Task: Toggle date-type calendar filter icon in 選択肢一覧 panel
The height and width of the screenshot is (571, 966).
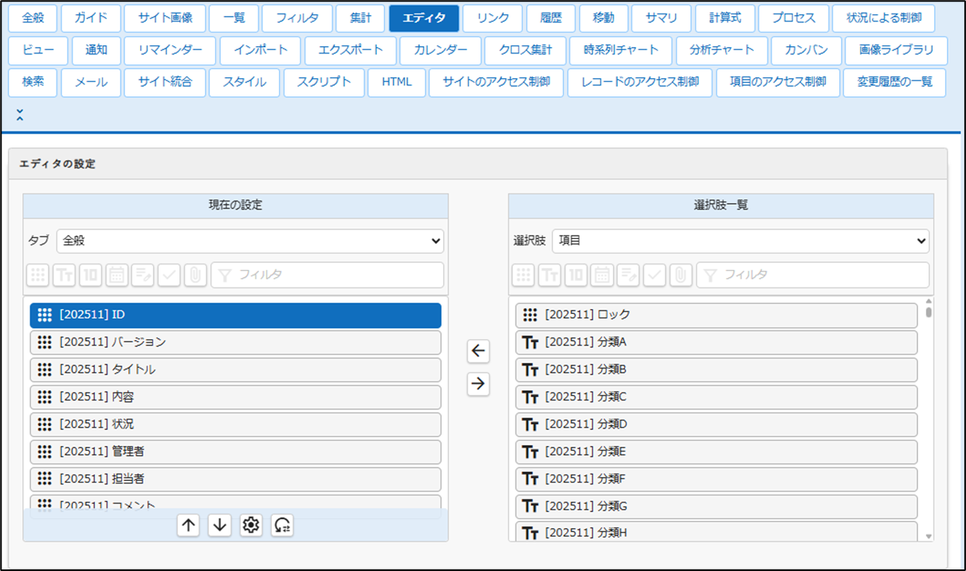Action: click(x=602, y=276)
